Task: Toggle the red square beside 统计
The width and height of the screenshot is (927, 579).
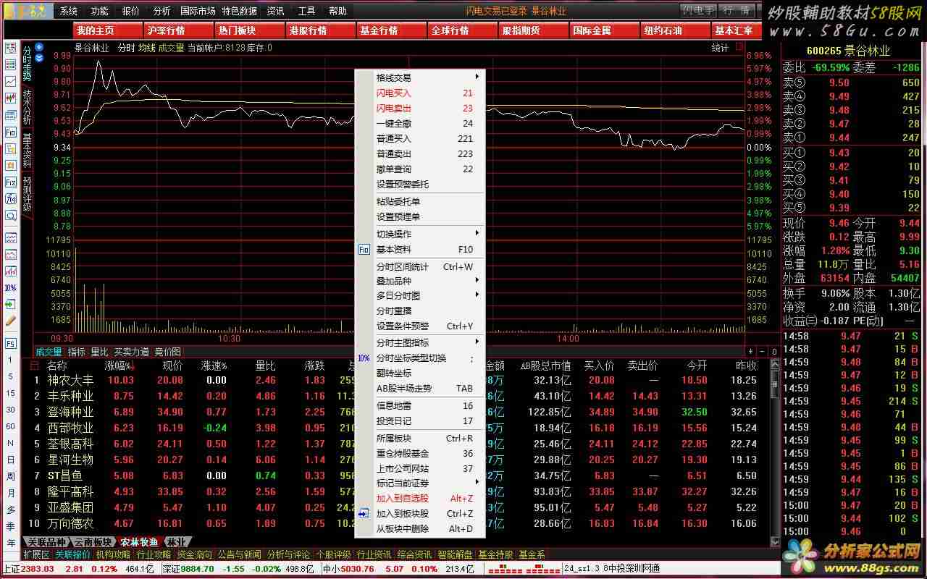Action: pos(739,47)
